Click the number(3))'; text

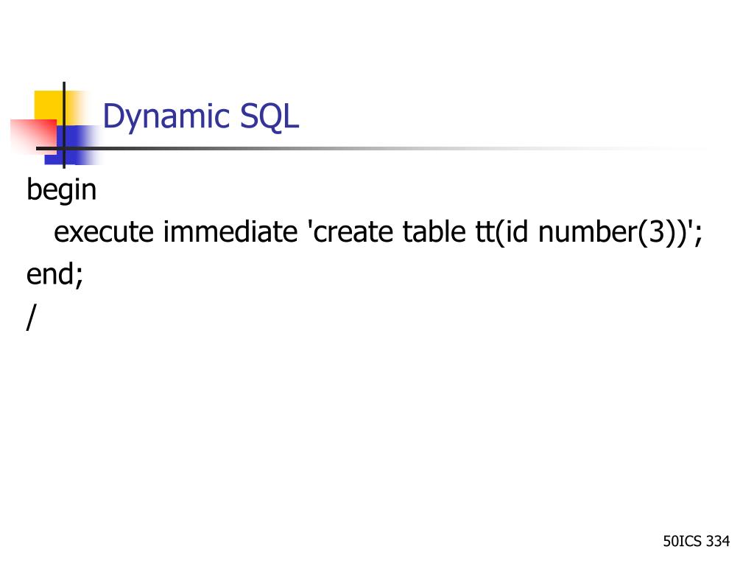620,233
